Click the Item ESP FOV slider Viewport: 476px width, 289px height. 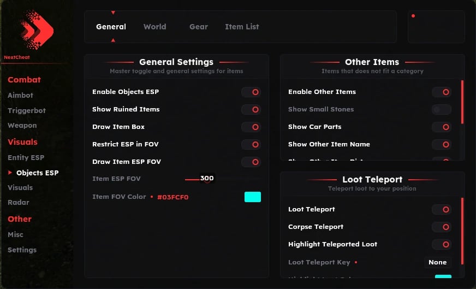pyautogui.click(x=223, y=179)
